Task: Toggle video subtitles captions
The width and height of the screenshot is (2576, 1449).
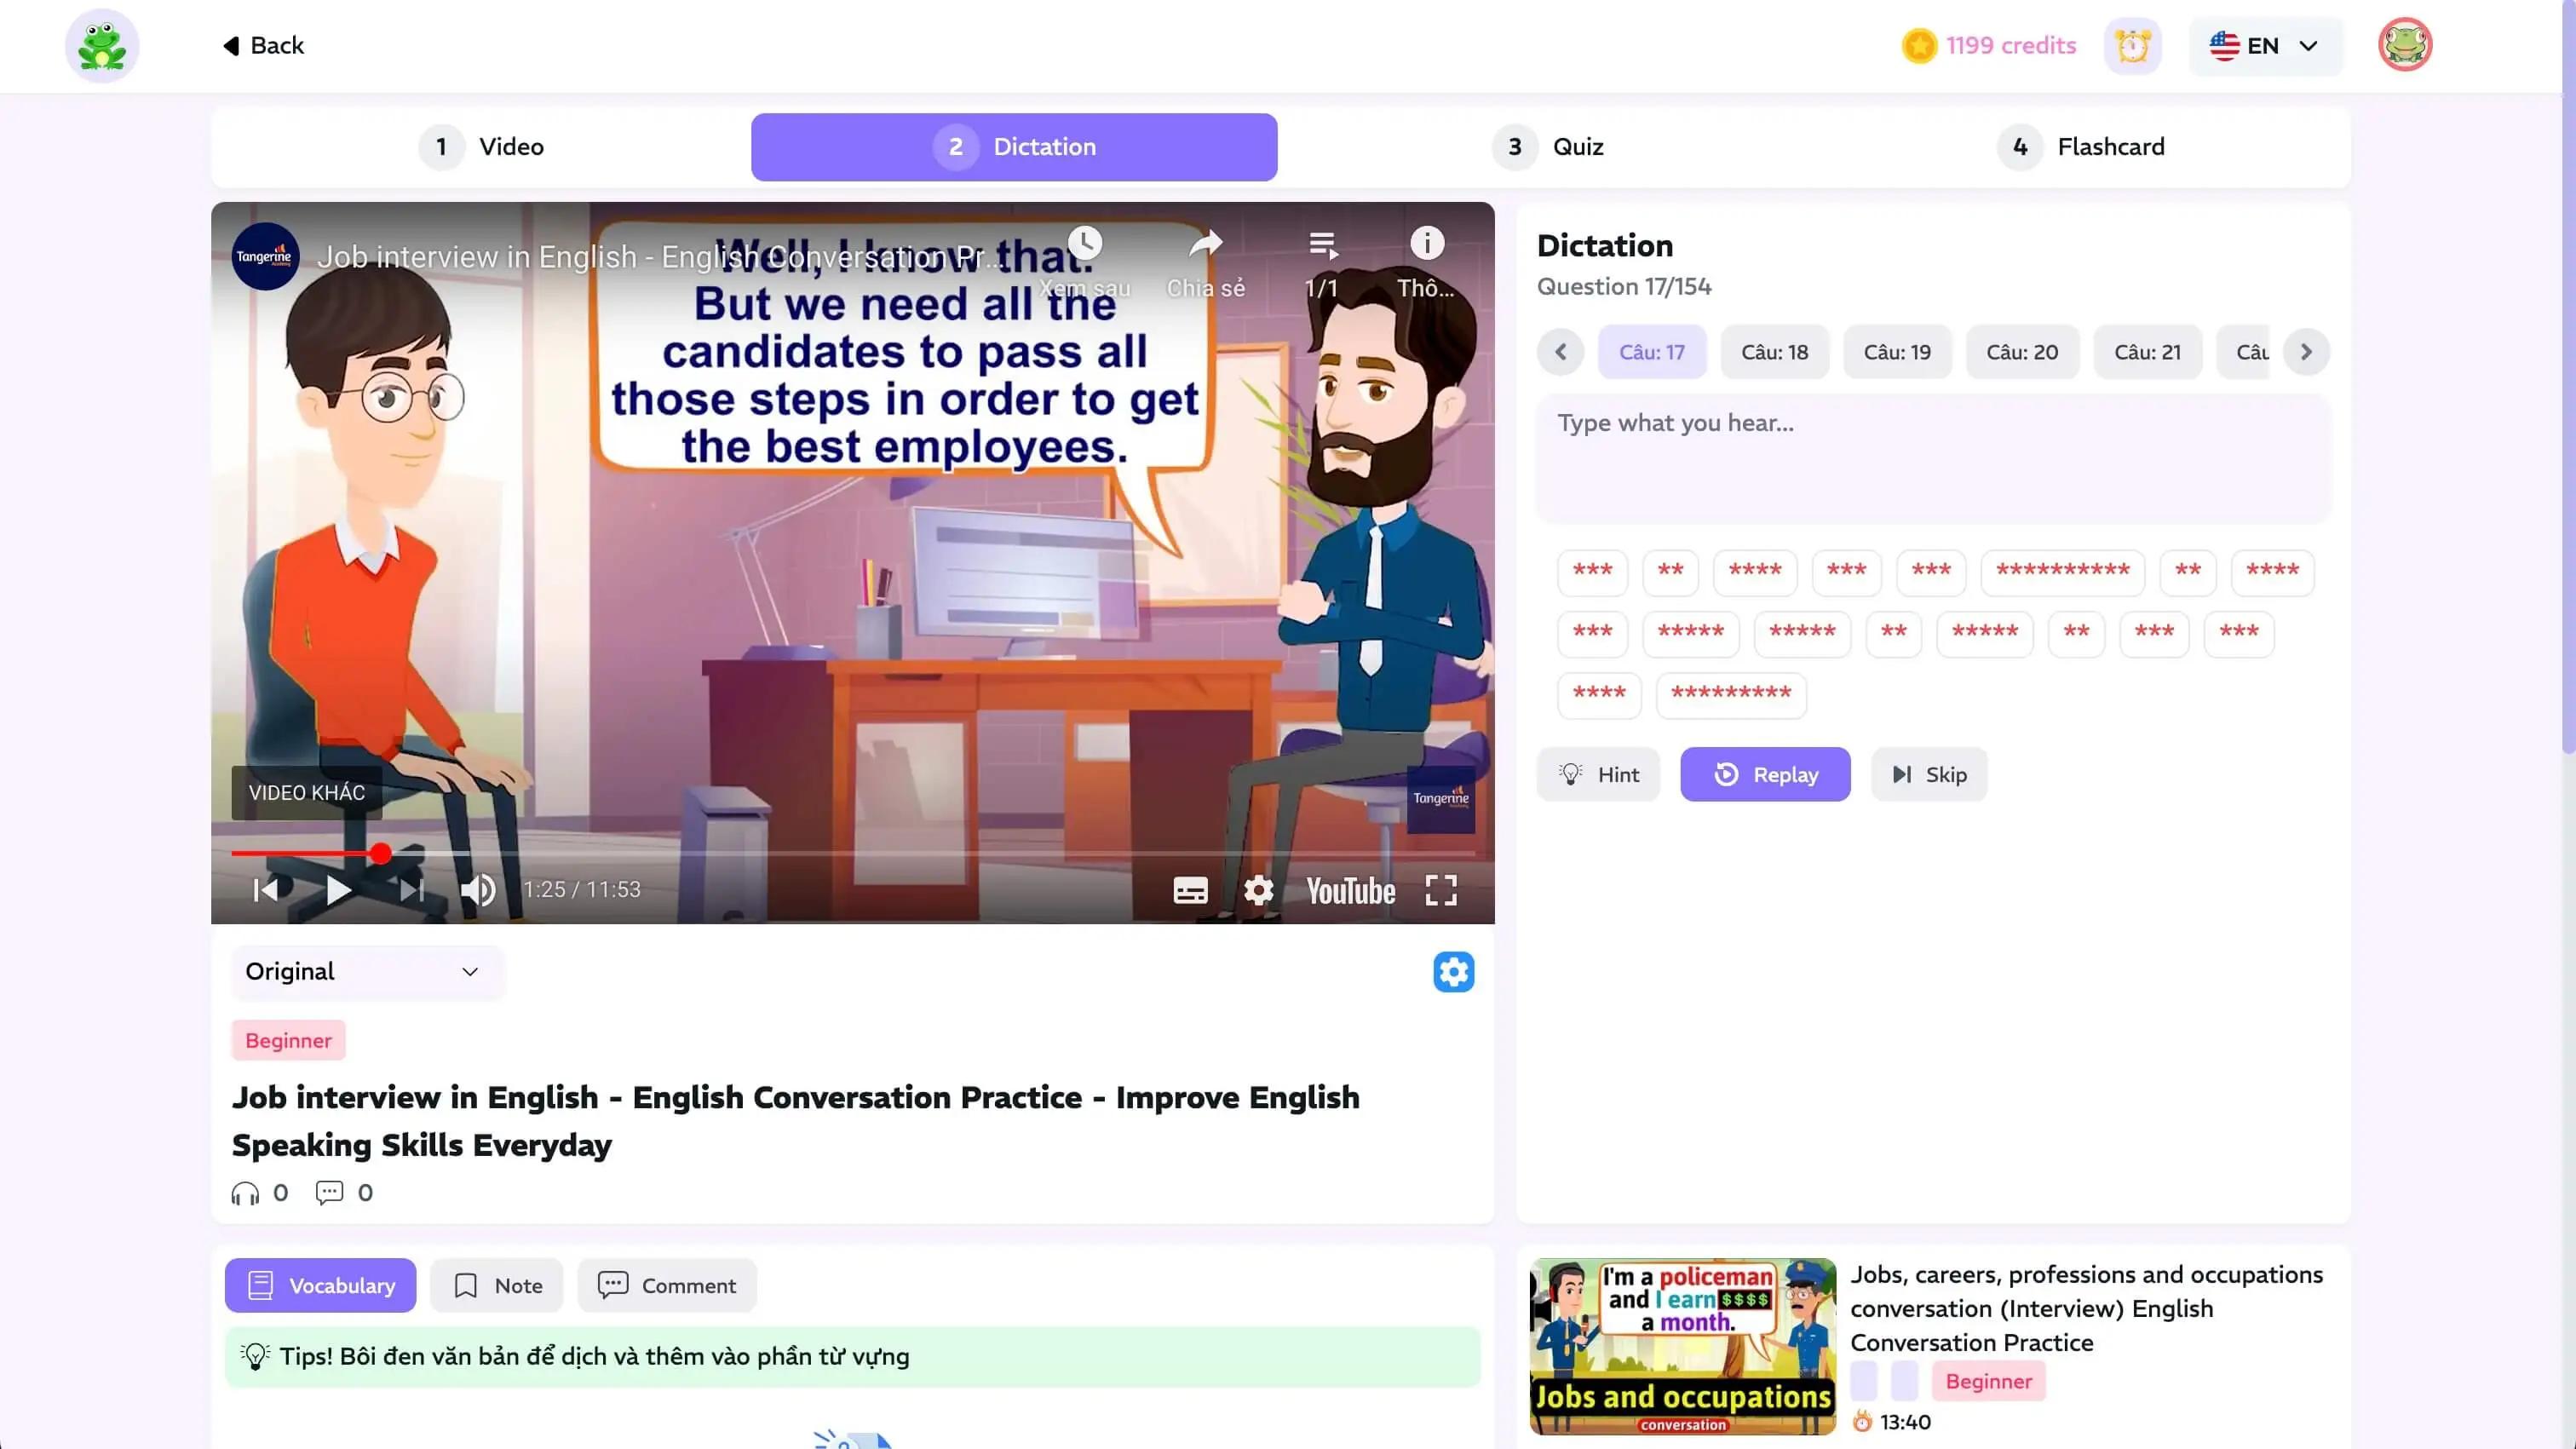Action: click(x=1190, y=890)
